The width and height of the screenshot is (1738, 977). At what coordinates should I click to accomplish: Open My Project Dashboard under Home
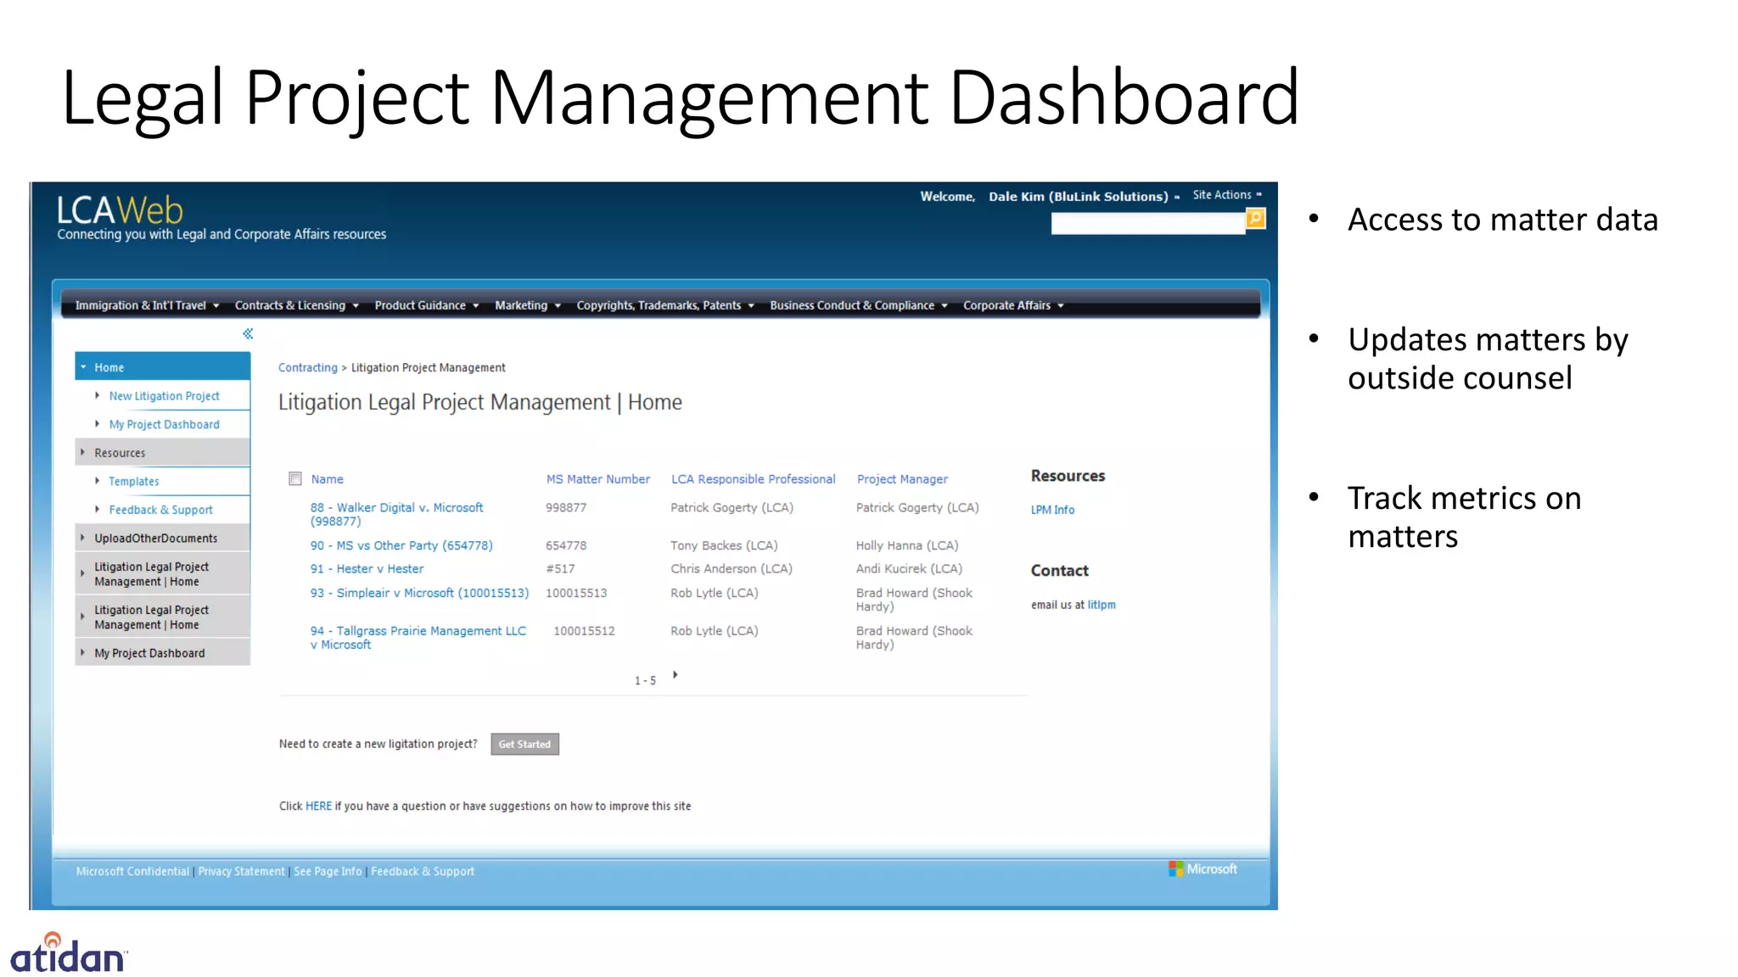pyautogui.click(x=164, y=425)
